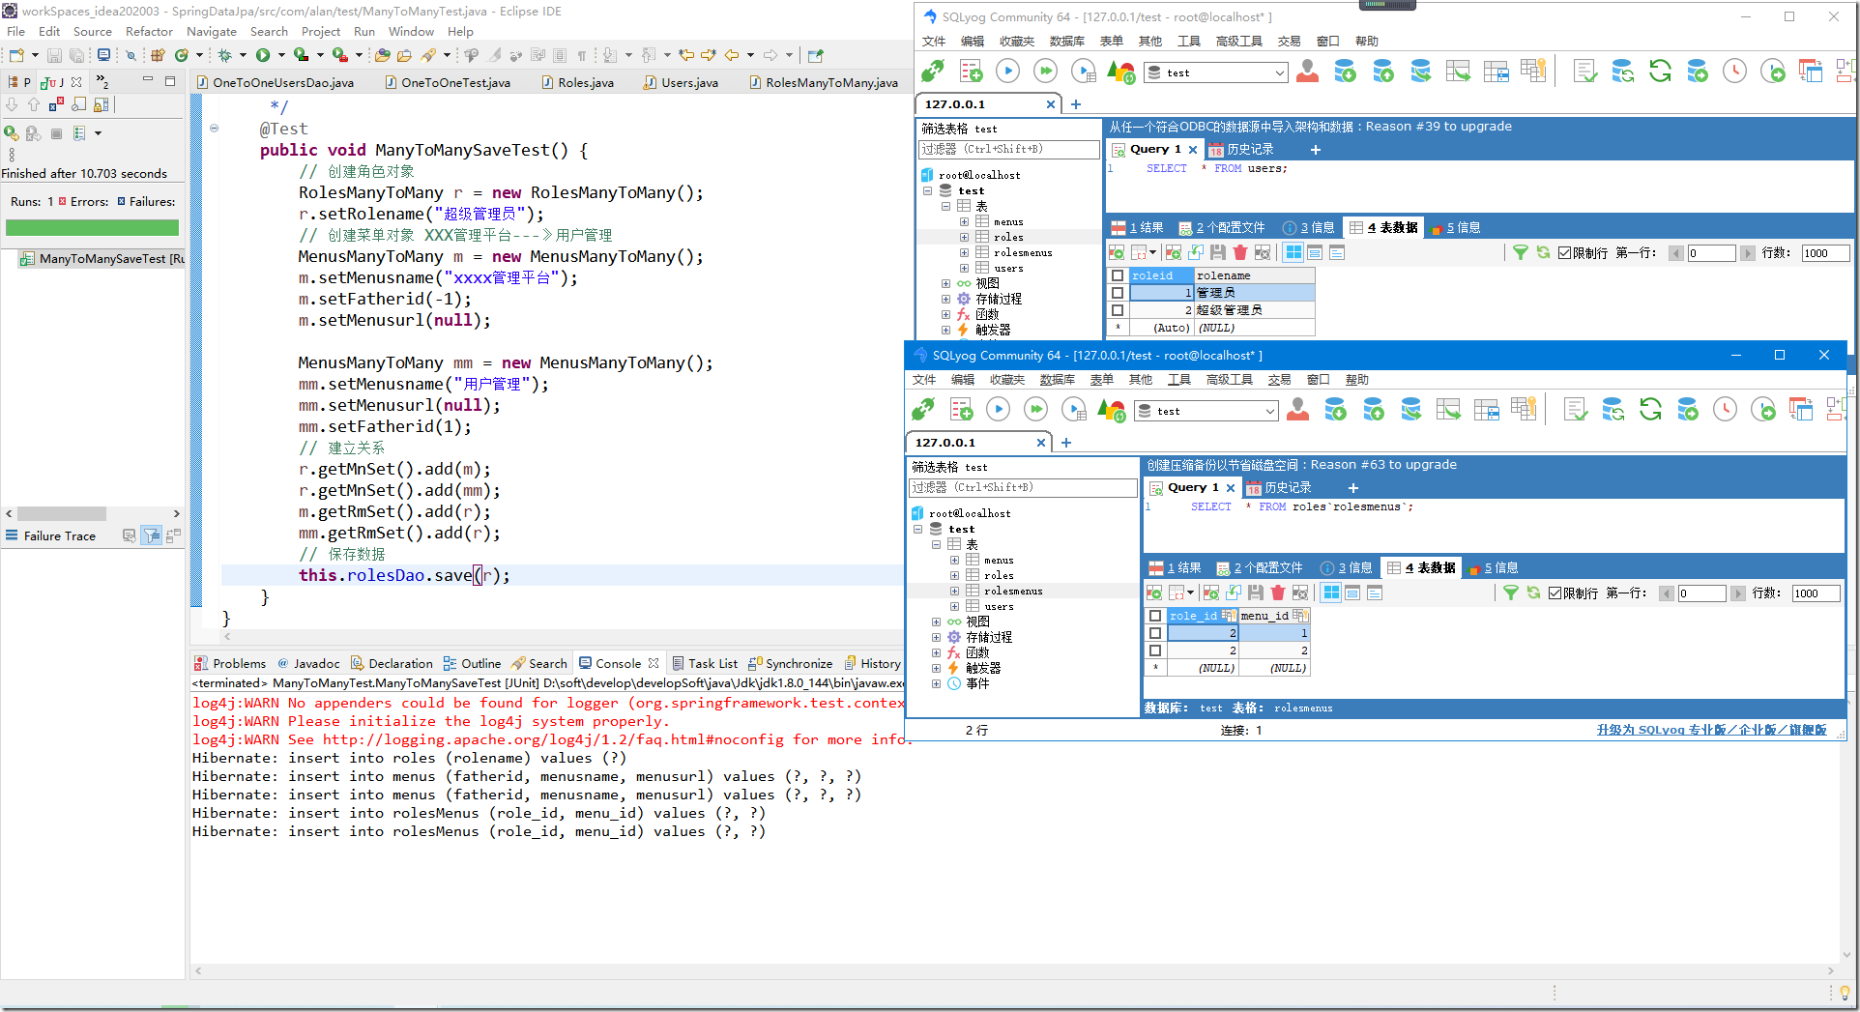
Task: Open the Navigate menu in Eclipse
Action: pyautogui.click(x=212, y=31)
